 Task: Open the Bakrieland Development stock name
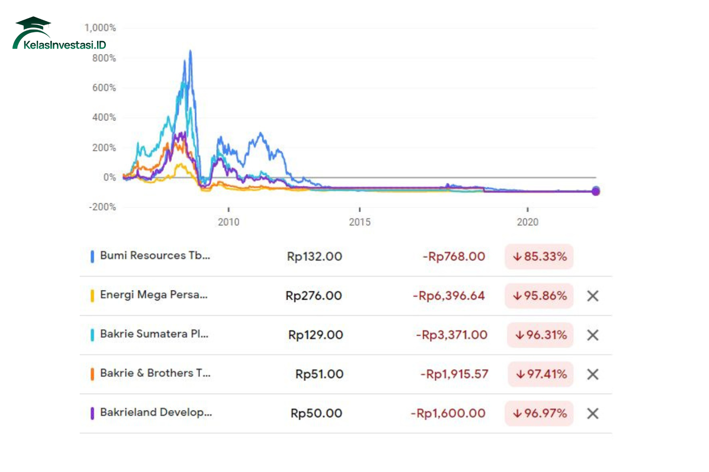click(x=156, y=412)
